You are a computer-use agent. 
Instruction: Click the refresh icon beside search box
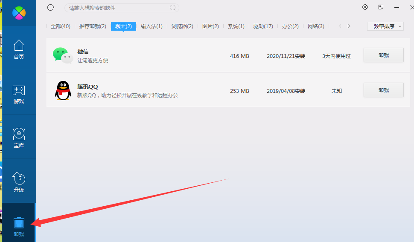pyautogui.click(x=51, y=8)
